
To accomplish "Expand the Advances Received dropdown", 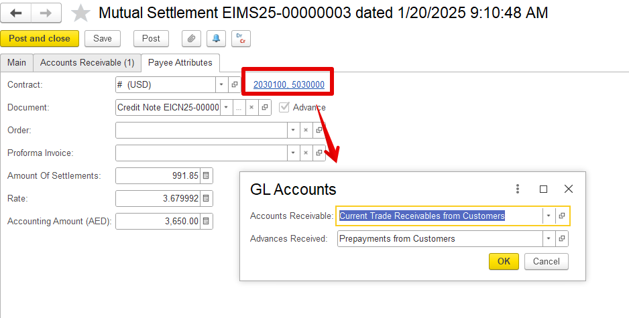I will [x=549, y=239].
